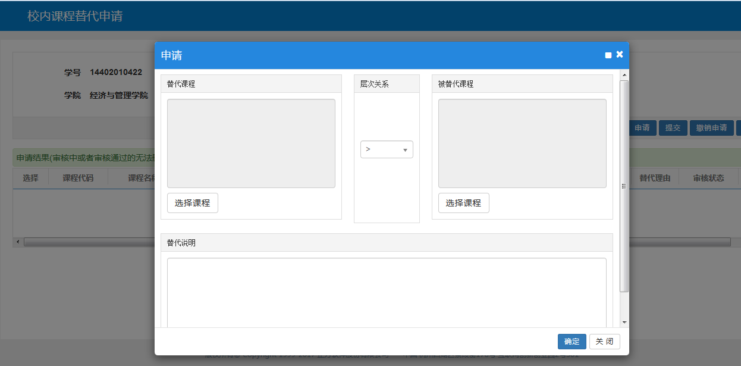Viewport: 741px width, 366px height.
Task: Click the dialog vertical scrollbar thumb
Action: click(624, 186)
